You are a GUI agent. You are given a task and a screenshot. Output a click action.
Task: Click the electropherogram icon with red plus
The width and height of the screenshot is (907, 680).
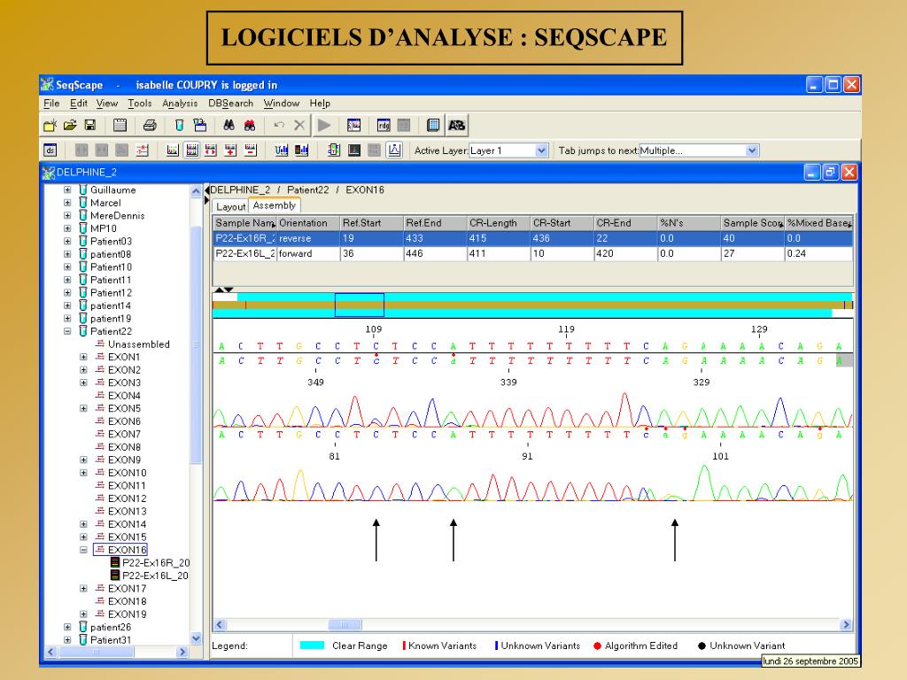[231, 151]
